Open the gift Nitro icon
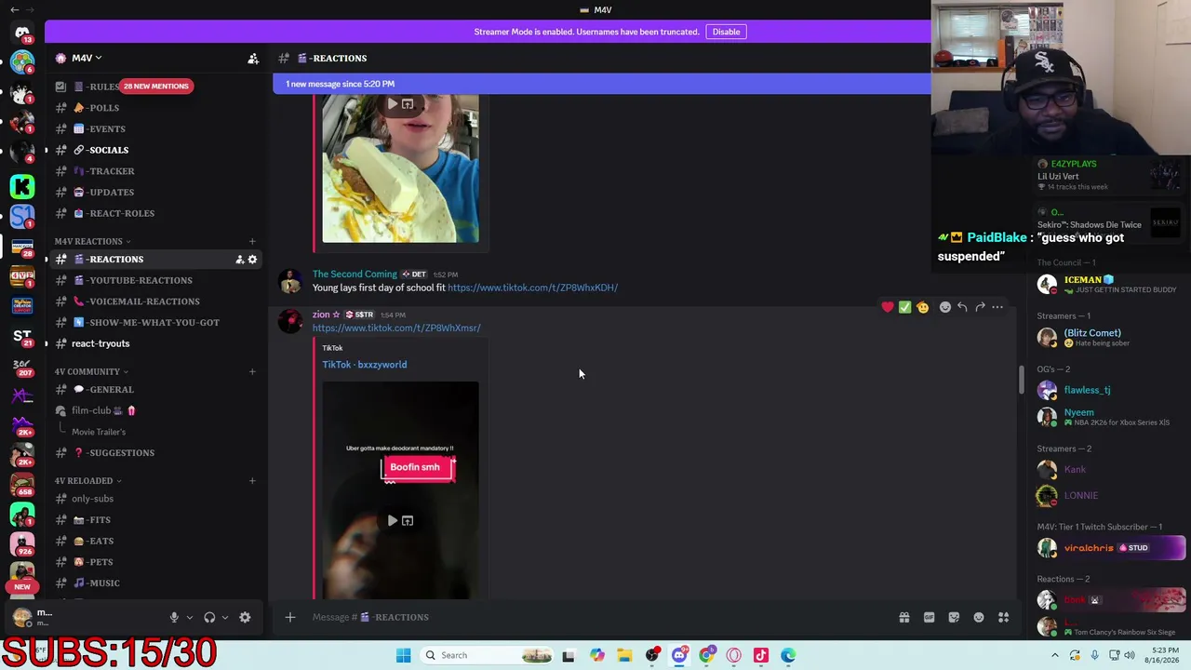This screenshot has width=1191, height=670. (x=903, y=617)
